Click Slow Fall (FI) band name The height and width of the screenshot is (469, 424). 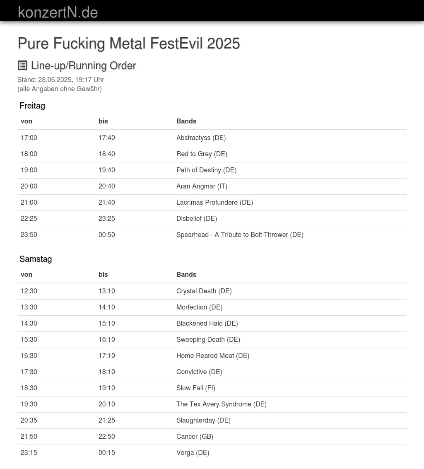click(195, 388)
